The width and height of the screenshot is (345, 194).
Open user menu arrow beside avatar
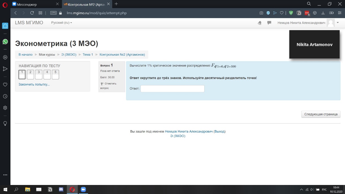tap(338, 23)
